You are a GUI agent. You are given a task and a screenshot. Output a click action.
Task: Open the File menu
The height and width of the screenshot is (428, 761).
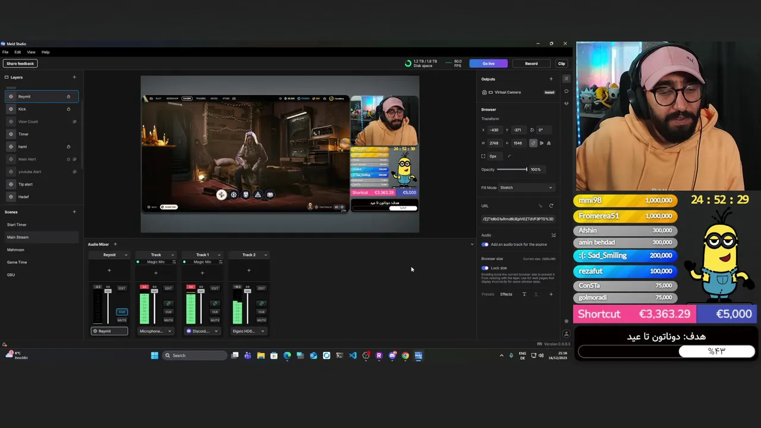5,52
